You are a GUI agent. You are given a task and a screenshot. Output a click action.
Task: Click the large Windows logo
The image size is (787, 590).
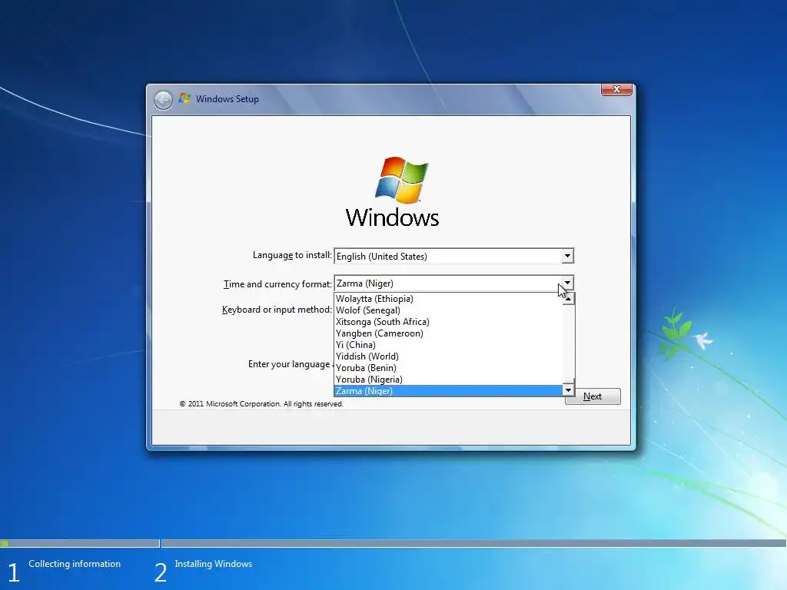(393, 191)
